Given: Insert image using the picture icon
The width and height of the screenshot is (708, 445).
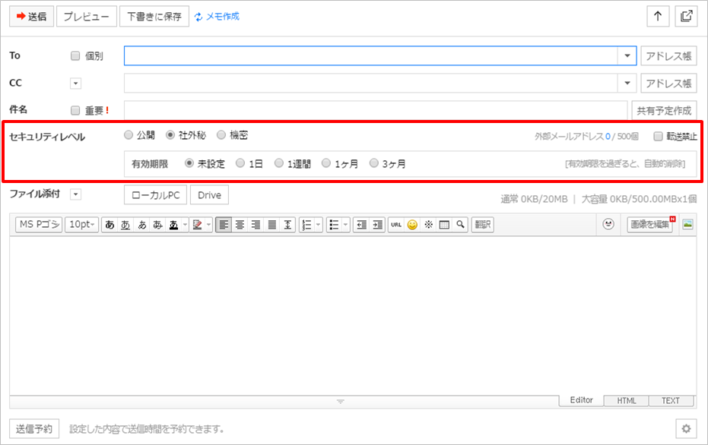Looking at the screenshot, I should pos(687,224).
